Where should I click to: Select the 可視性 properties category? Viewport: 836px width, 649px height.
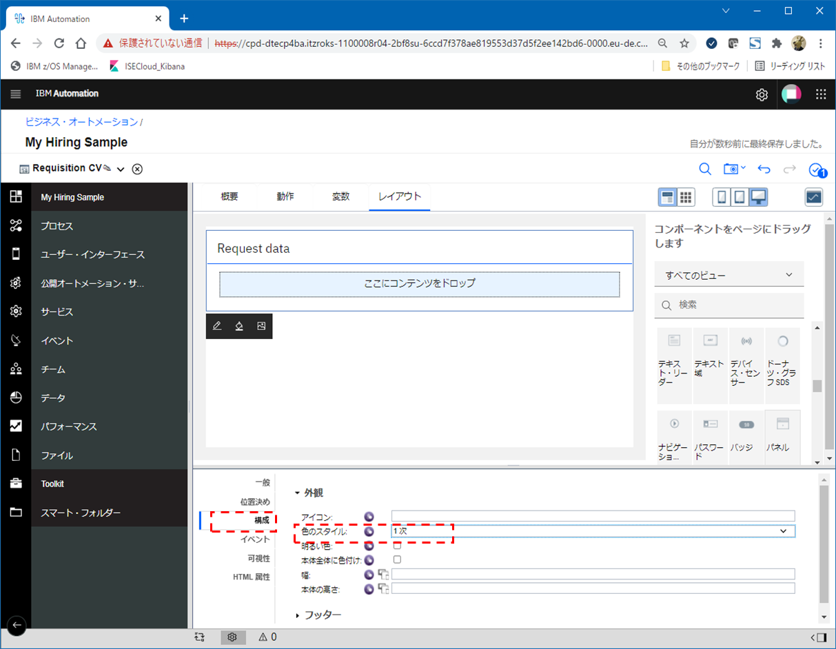tap(258, 558)
